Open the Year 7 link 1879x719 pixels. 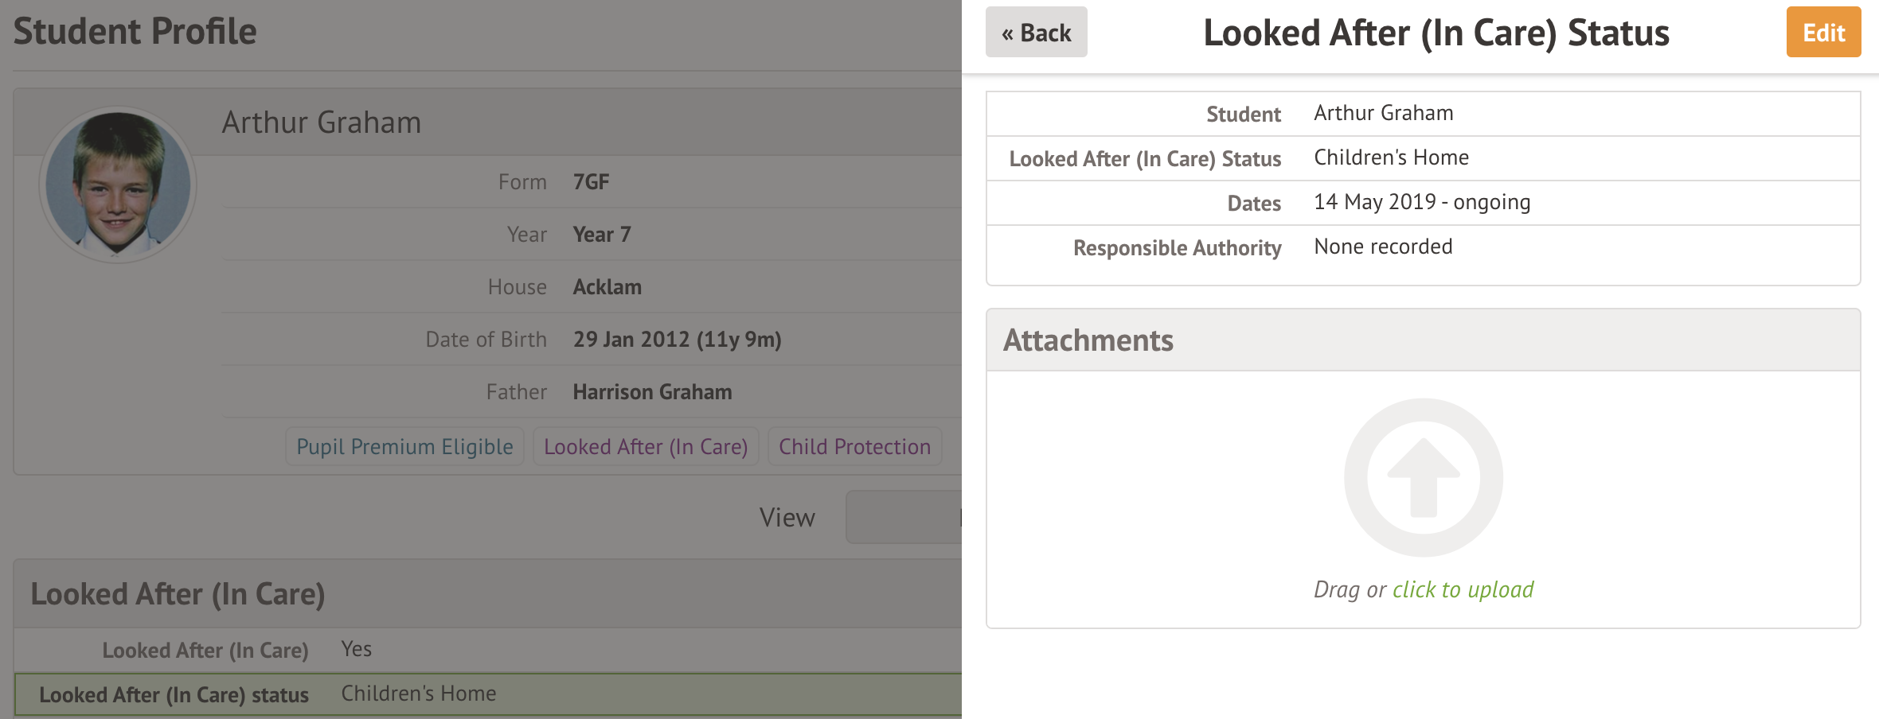(x=601, y=235)
